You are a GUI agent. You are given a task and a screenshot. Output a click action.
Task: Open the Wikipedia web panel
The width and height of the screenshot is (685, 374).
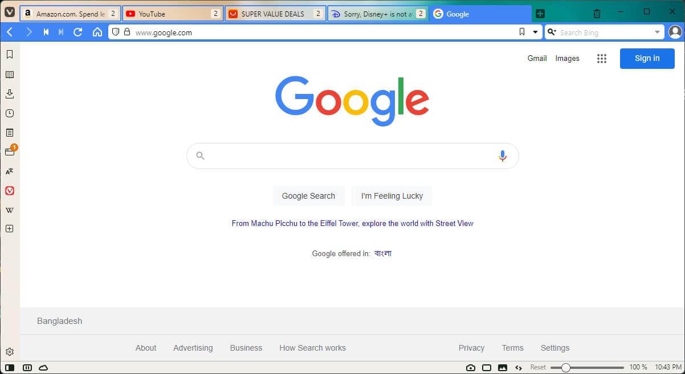10,210
